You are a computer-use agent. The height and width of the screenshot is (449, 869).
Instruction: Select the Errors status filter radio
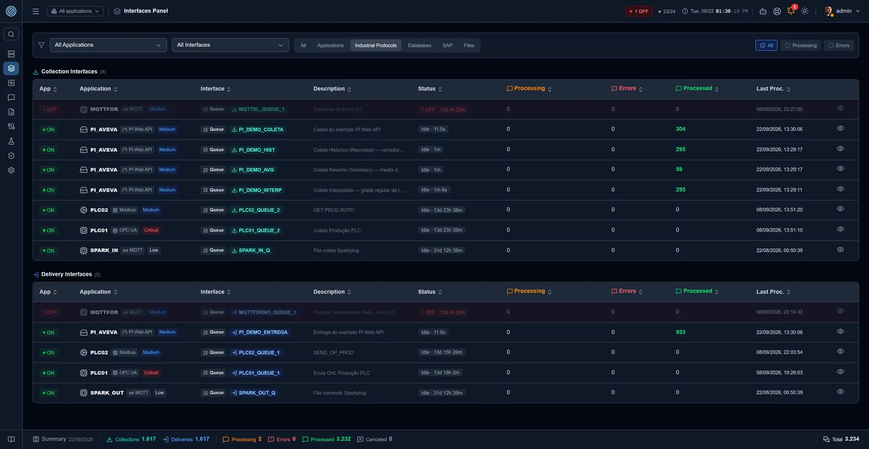[839, 46]
